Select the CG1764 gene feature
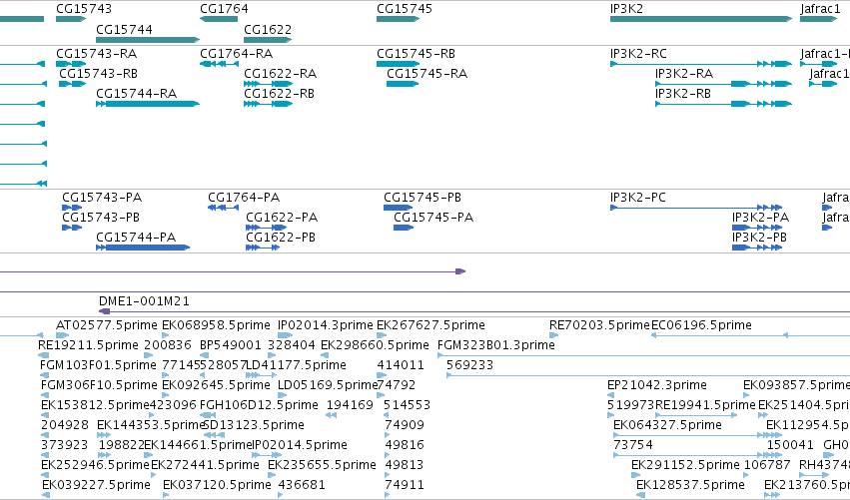 tap(219, 19)
